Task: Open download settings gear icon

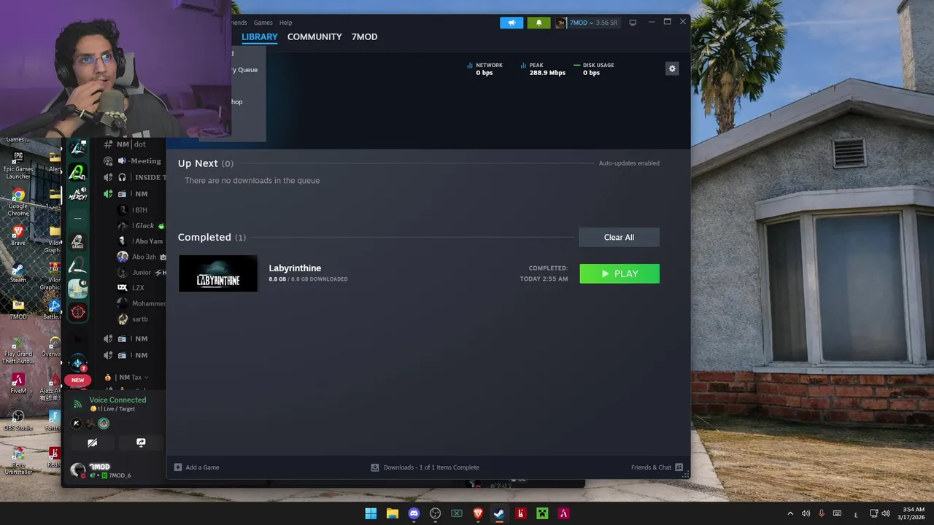Action: coord(672,69)
